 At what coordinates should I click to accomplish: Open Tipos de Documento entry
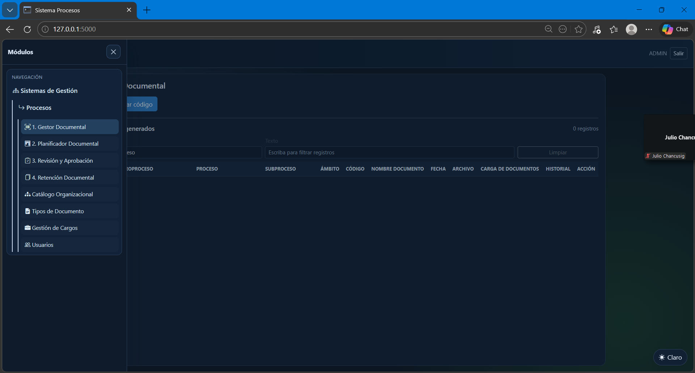[70, 211]
